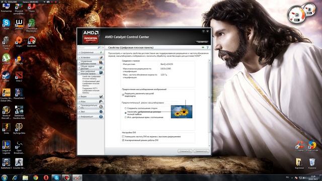The height and width of the screenshot is (181, 322).
Task: Open the Preferences (Параметры) menu button
Action: pyautogui.click(x=202, y=42)
